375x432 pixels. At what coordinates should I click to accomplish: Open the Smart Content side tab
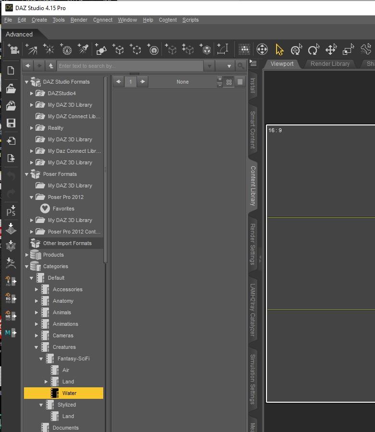[253, 130]
